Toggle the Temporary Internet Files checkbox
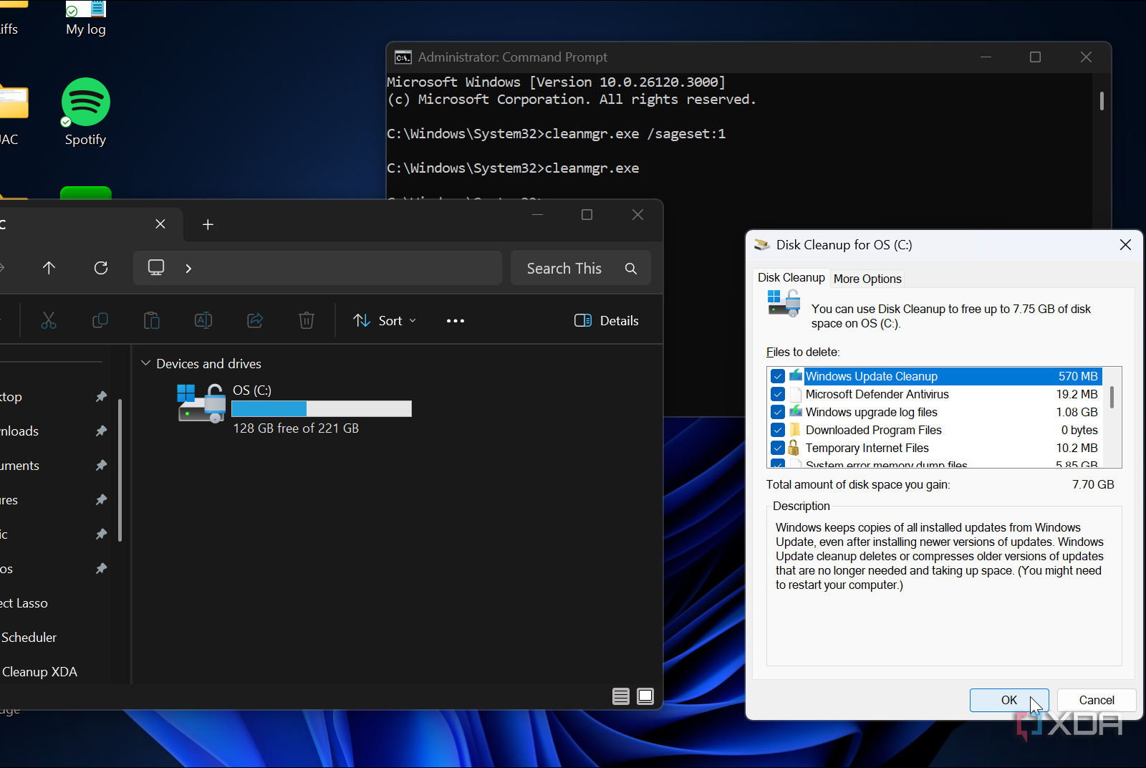Screen dimensions: 1146x768 coord(778,448)
